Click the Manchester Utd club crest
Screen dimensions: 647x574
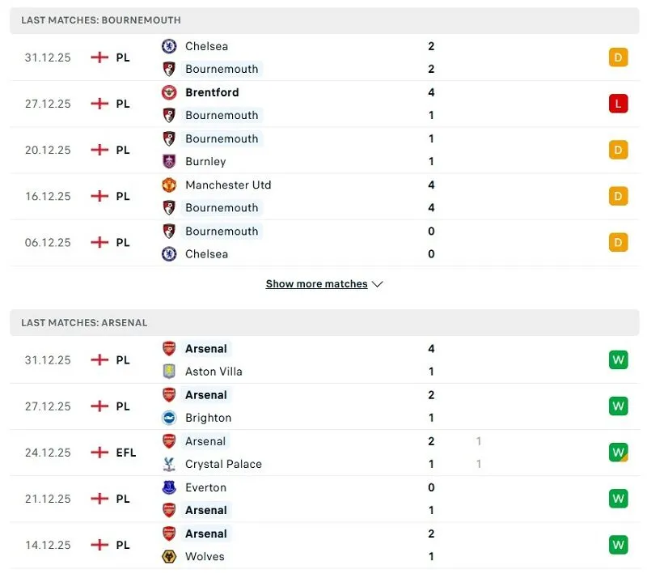coord(169,185)
